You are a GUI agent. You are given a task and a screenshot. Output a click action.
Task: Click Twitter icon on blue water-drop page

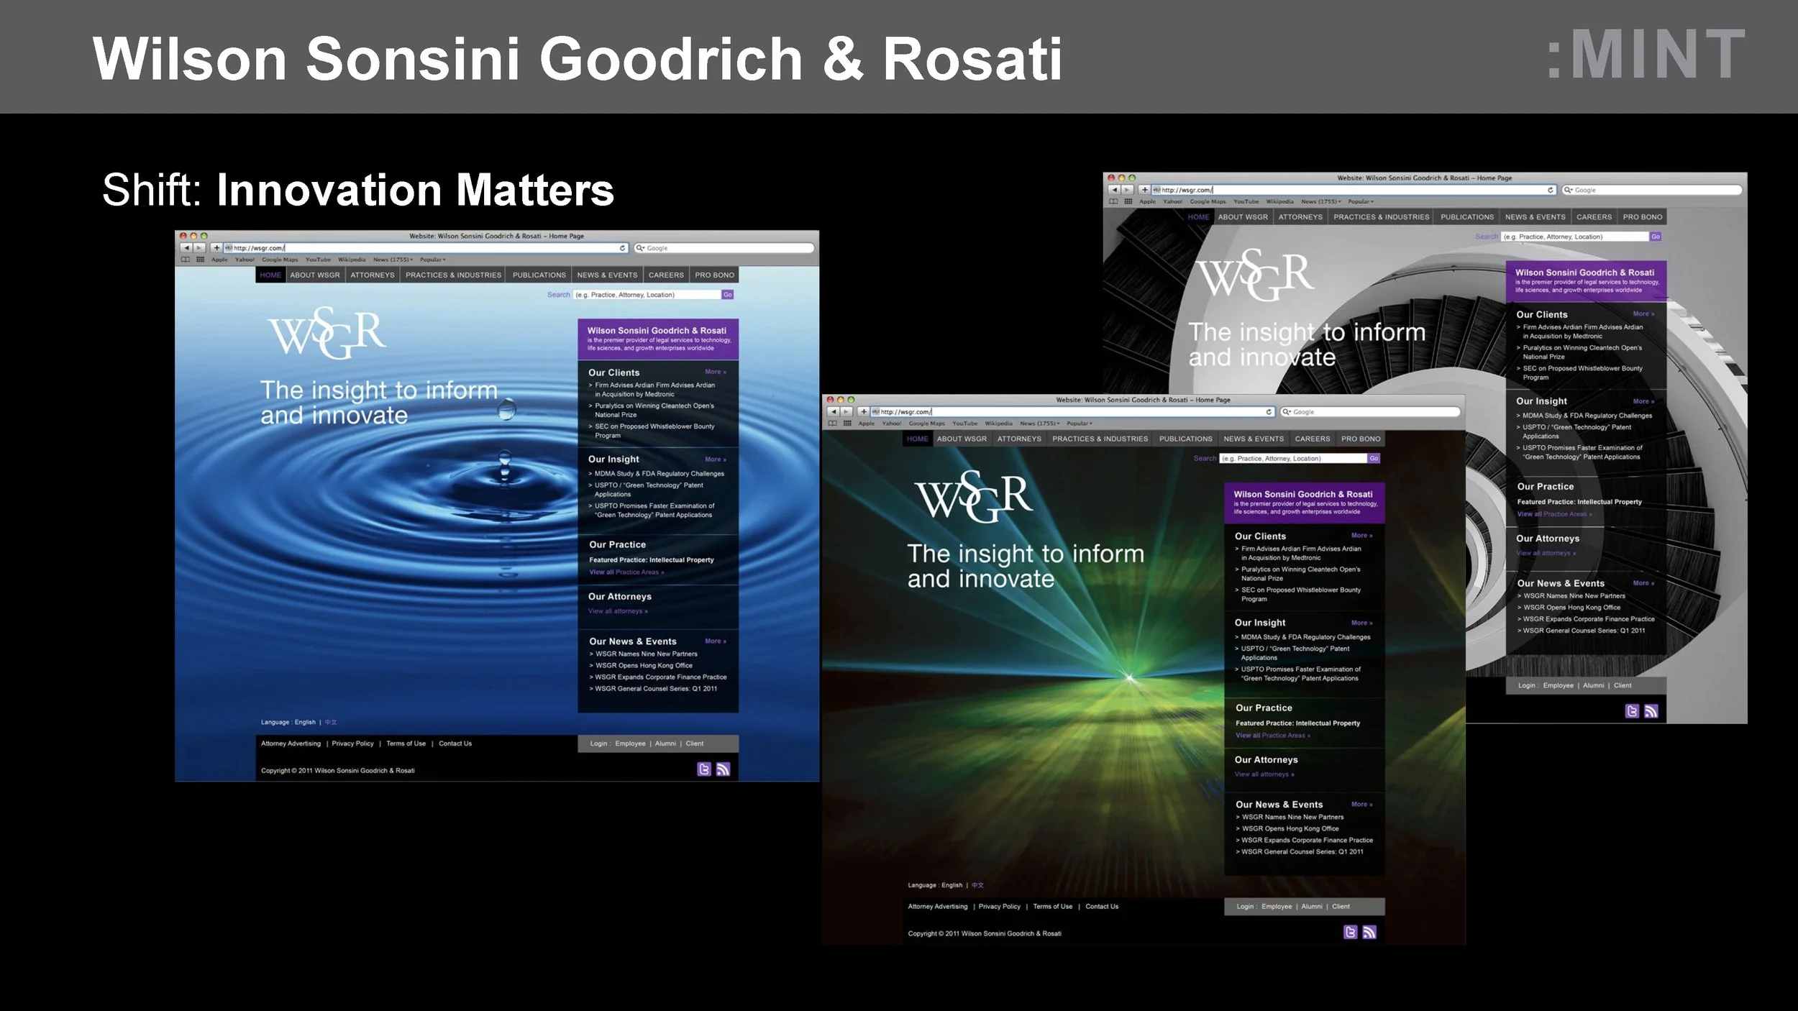tap(703, 769)
